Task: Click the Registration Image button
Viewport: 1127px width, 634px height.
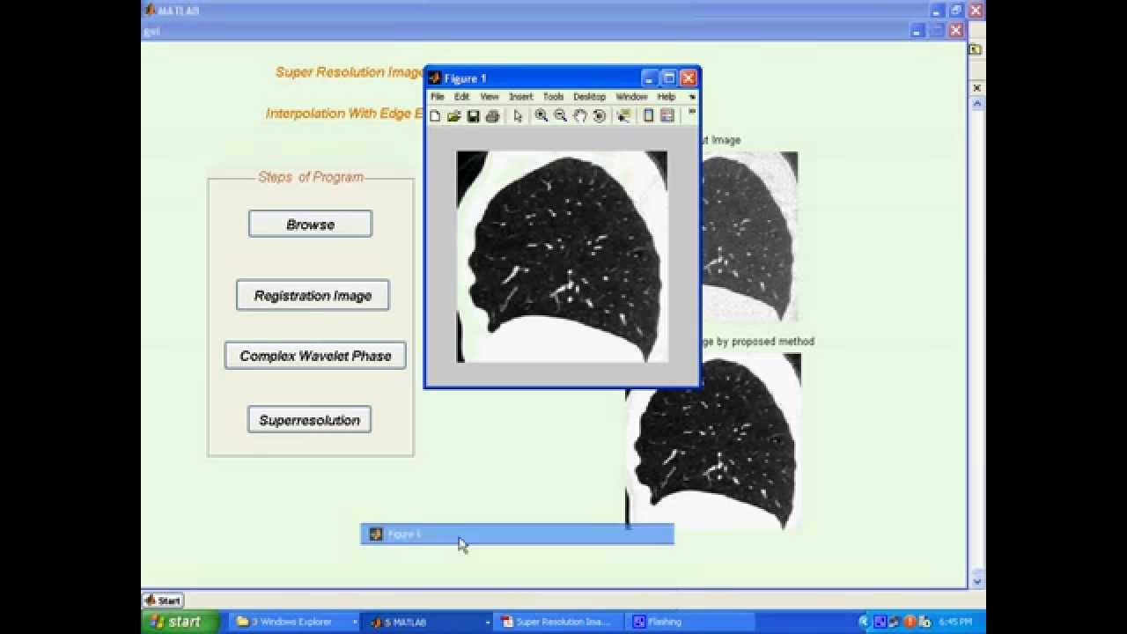Action: pos(313,295)
